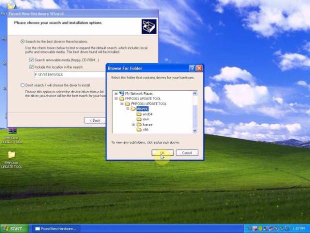Open the FMPC001 UPDATE TOOL folder on desktop
The height and width of the screenshot is (233, 310).
point(12,160)
